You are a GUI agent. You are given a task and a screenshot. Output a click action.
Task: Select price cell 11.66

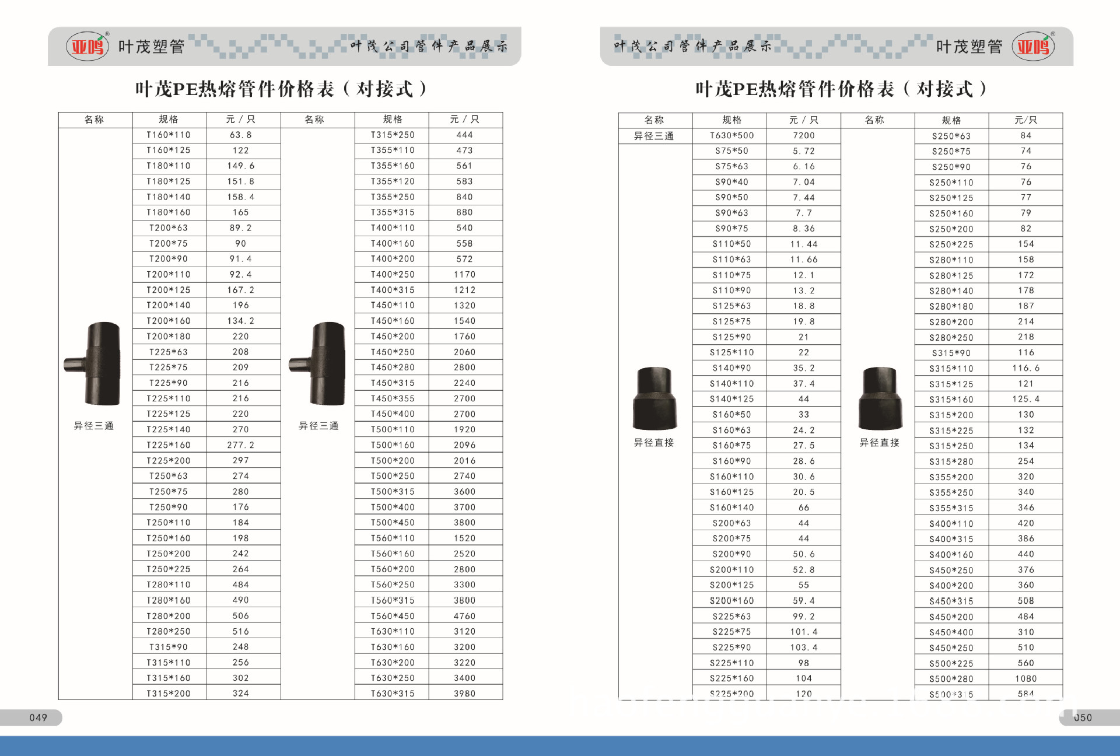(804, 260)
